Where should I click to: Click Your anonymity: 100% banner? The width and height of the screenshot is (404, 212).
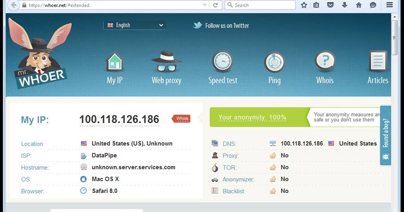[x=252, y=117]
